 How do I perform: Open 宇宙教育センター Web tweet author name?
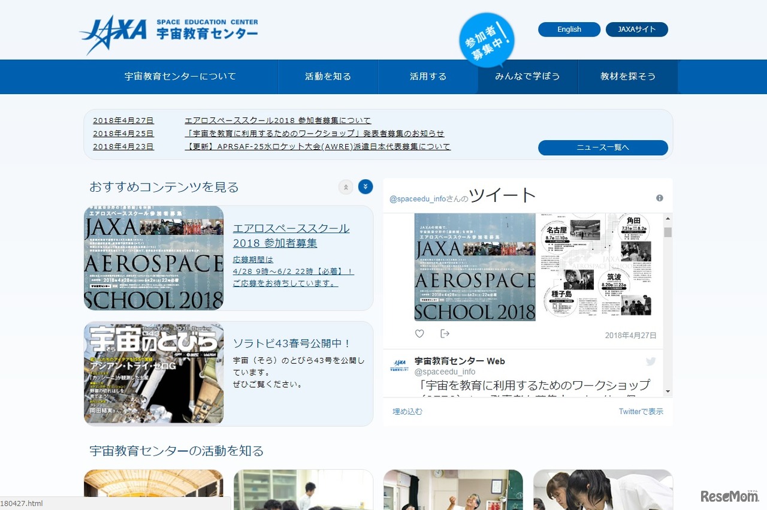(460, 361)
